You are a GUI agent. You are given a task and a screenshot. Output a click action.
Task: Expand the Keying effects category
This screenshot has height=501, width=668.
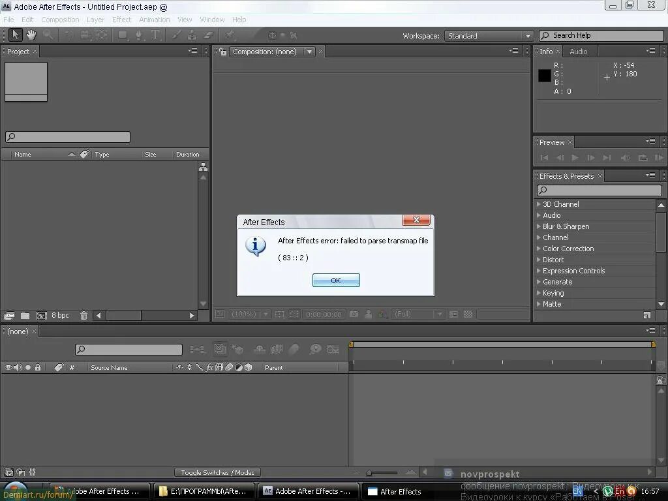click(x=538, y=293)
